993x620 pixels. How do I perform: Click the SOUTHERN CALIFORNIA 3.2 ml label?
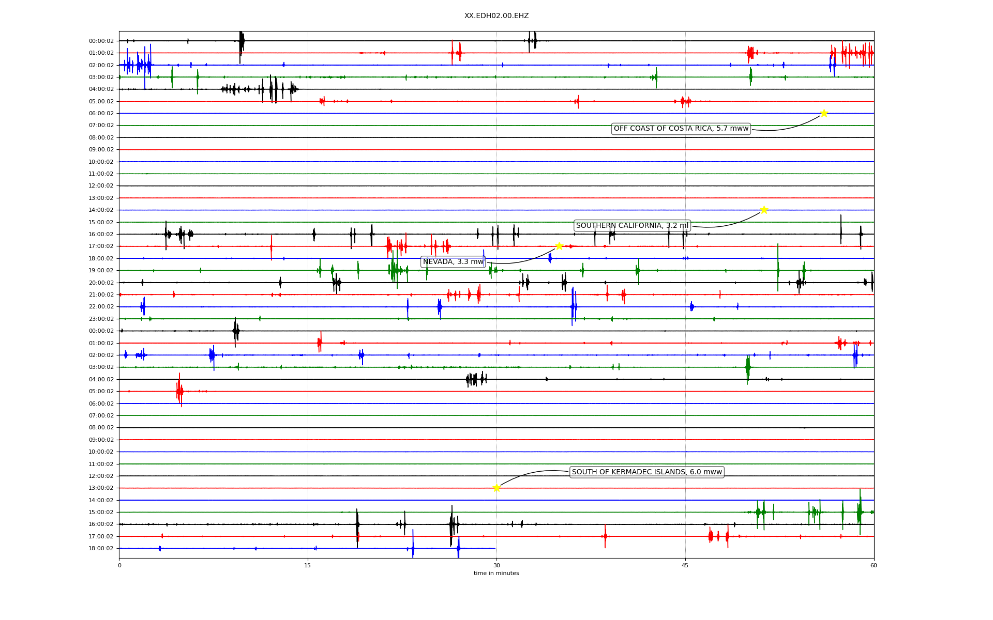point(632,226)
